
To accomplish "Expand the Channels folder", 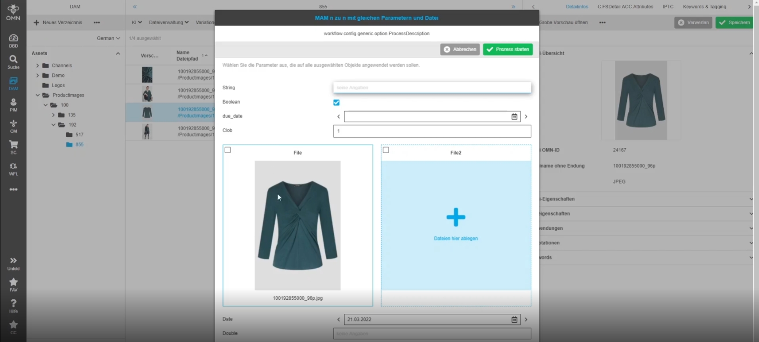I will (37, 66).
